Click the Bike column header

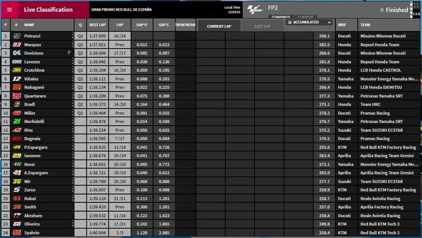coord(342,25)
